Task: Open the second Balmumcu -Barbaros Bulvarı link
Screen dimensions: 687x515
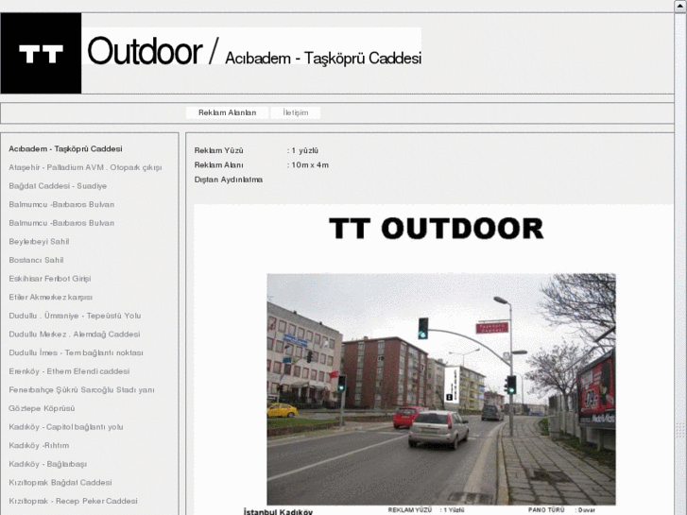Action: pyautogui.click(x=61, y=223)
